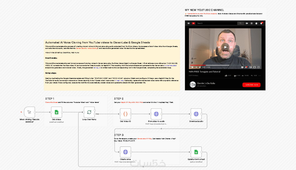Open the Get videos Google Sheets node
296x170 pixels.
point(57,112)
